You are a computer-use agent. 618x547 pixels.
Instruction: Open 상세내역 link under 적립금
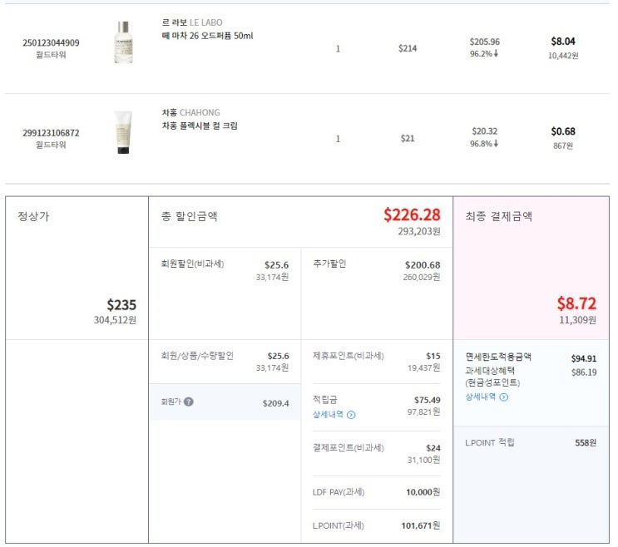[x=328, y=415]
